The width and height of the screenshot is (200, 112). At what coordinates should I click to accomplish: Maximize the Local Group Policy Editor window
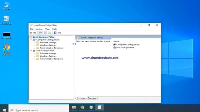click(149, 25)
